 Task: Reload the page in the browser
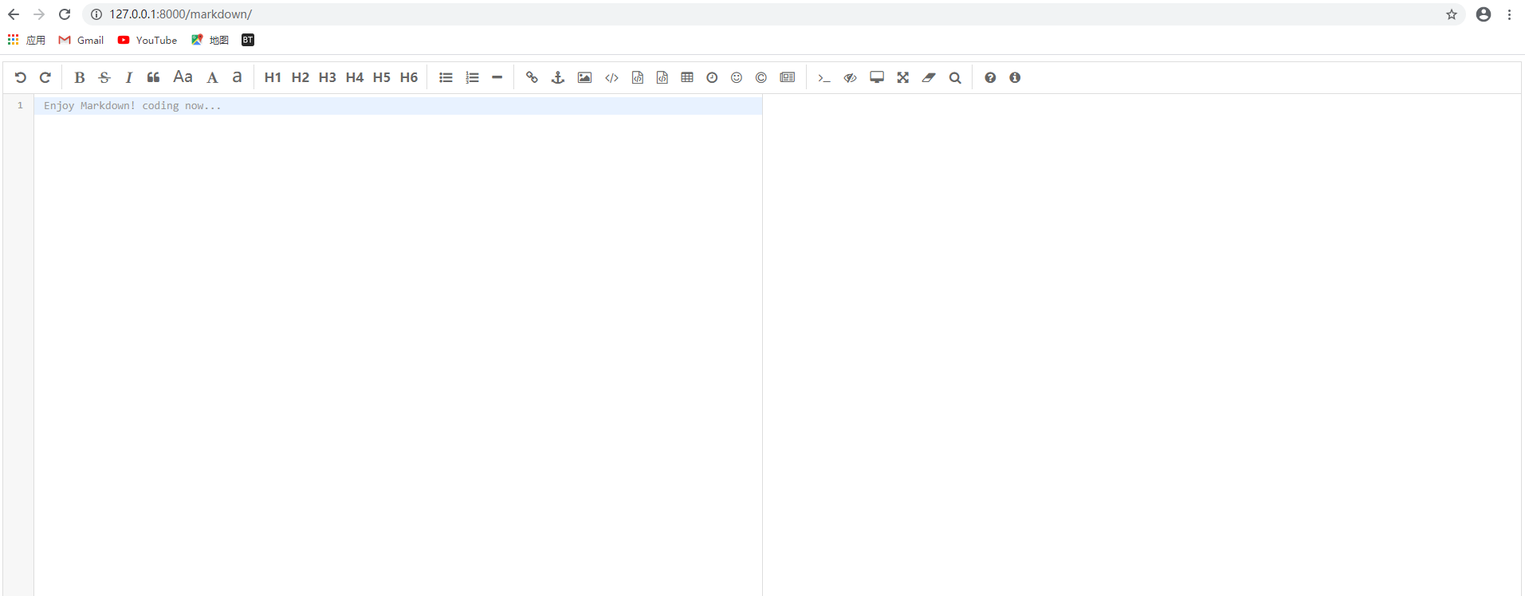pyautogui.click(x=65, y=14)
